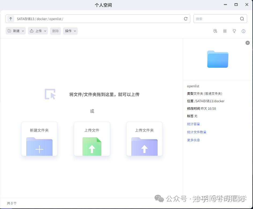Click the blue folder thumbnail in details panel
This screenshot has height=209, width=253.
(217, 59)
